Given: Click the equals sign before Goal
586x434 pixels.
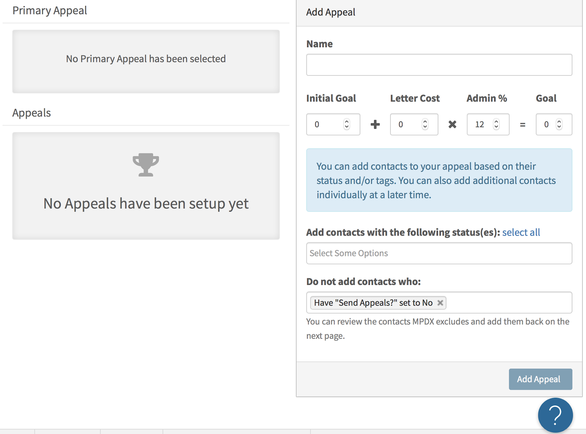Looking at the screenshot, I should pos(523,125).
